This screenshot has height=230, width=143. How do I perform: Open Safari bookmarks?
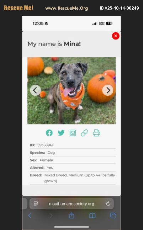92,216
